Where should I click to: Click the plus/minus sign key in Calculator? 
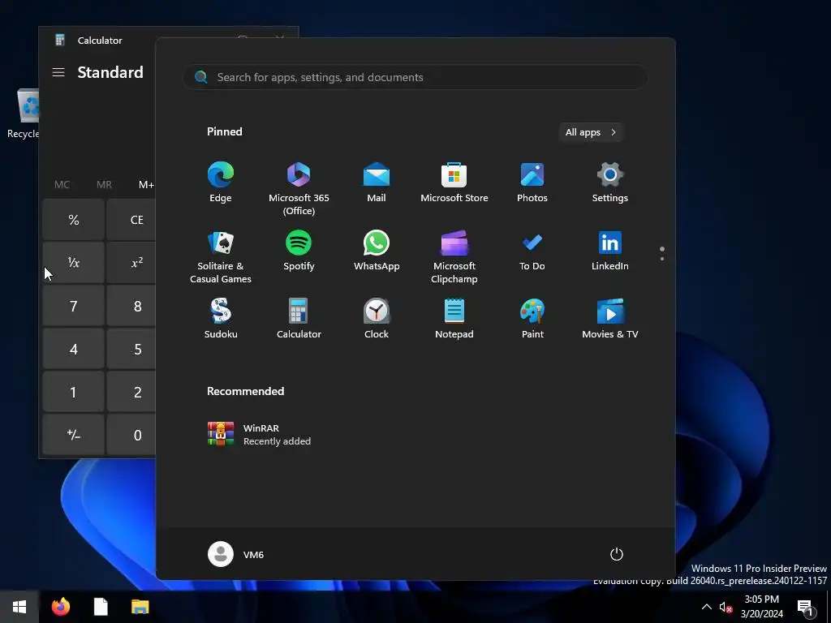[74, 435]
